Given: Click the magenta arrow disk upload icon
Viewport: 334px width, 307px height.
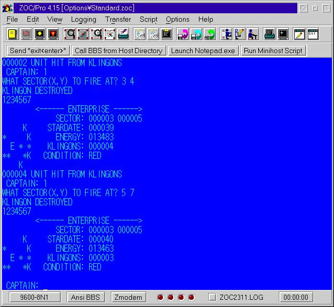Looking at the screenshot, I should [x=183, y=34].
